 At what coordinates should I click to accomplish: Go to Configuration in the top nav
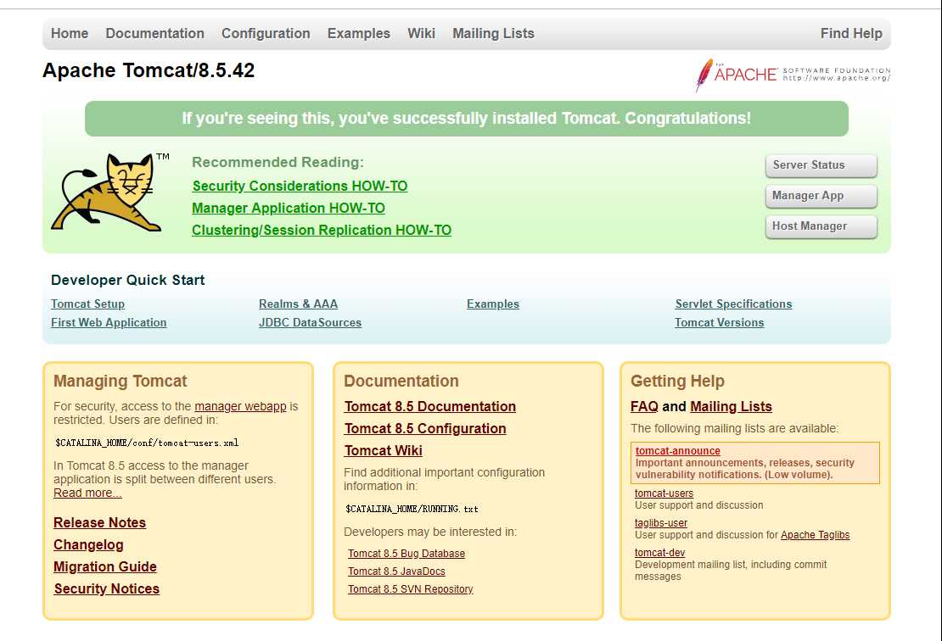point(266,34)
